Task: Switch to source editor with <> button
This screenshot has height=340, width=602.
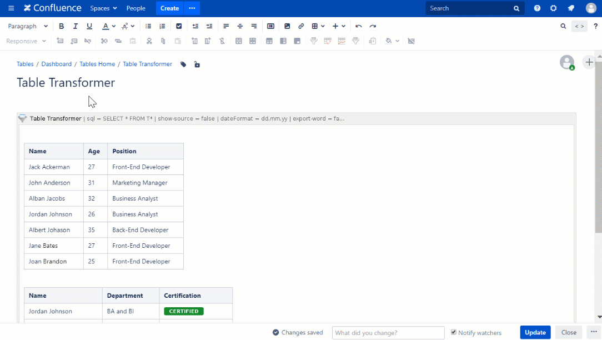Action: click(x=579, y=26)
